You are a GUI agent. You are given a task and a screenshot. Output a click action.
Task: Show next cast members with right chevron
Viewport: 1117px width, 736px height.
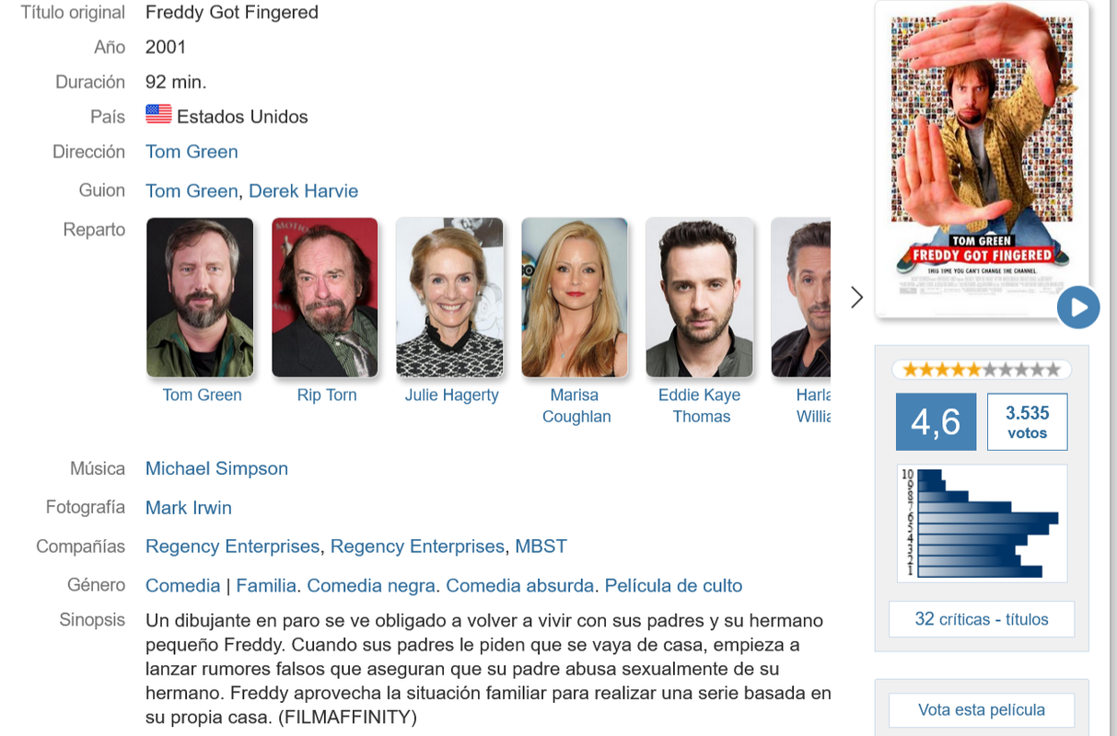[x=856, y=297]
